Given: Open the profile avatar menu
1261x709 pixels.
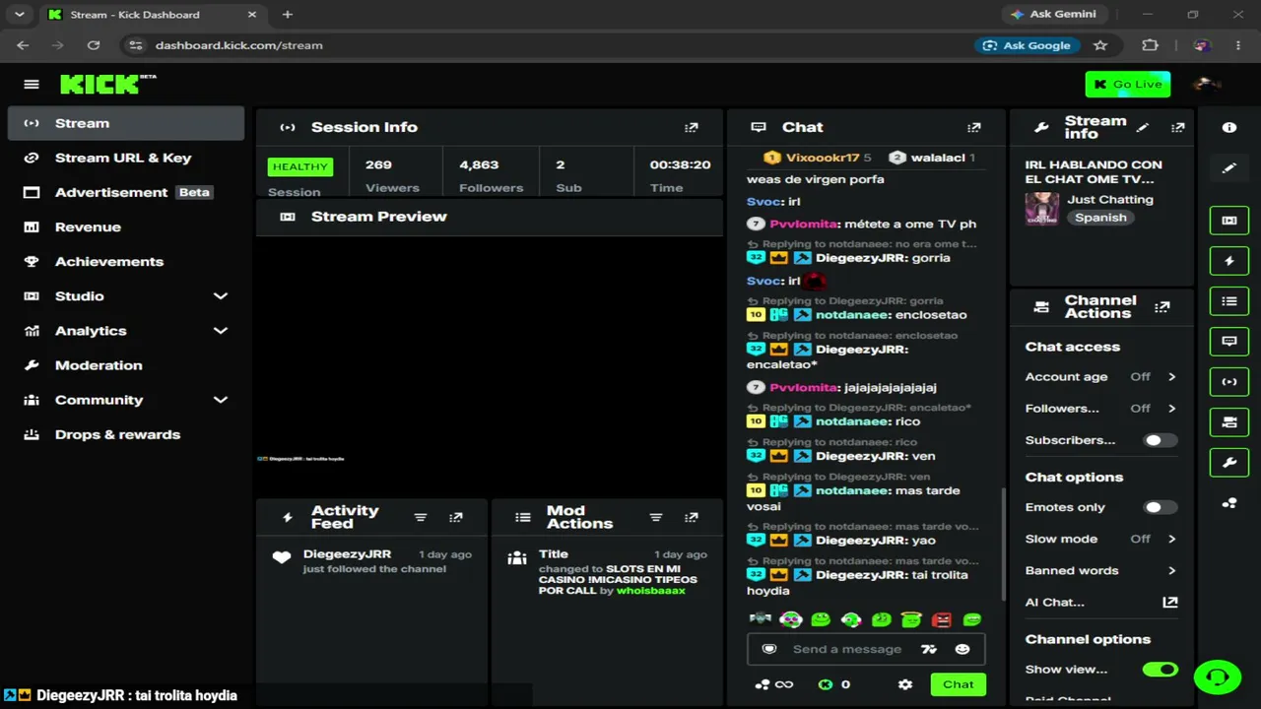Looking at the screenshot, I should point(1206,85).
